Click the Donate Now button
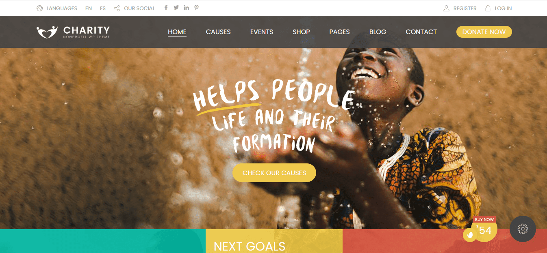547x253 pixels. tap(484, 32)
